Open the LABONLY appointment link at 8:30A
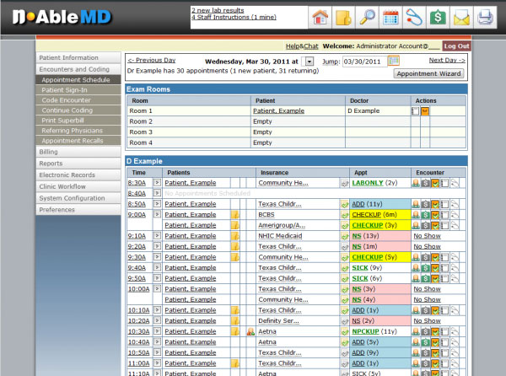This screenshot has width=506, height=376. [x=368, y=183]
